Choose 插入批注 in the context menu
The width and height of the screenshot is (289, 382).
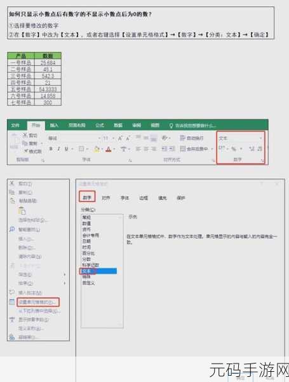pyautogui.click(x=30, y=293)
